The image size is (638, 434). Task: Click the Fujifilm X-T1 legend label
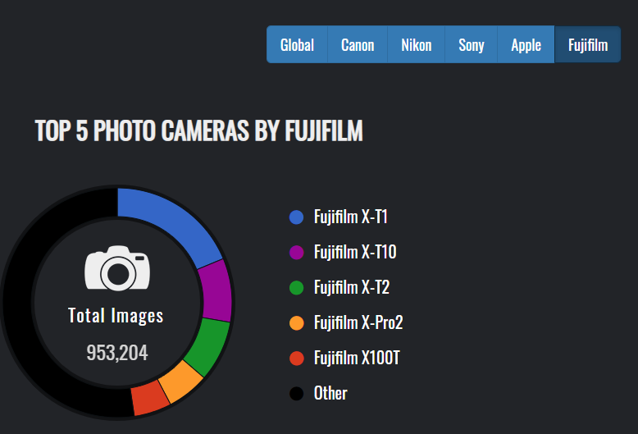(350, 217)
